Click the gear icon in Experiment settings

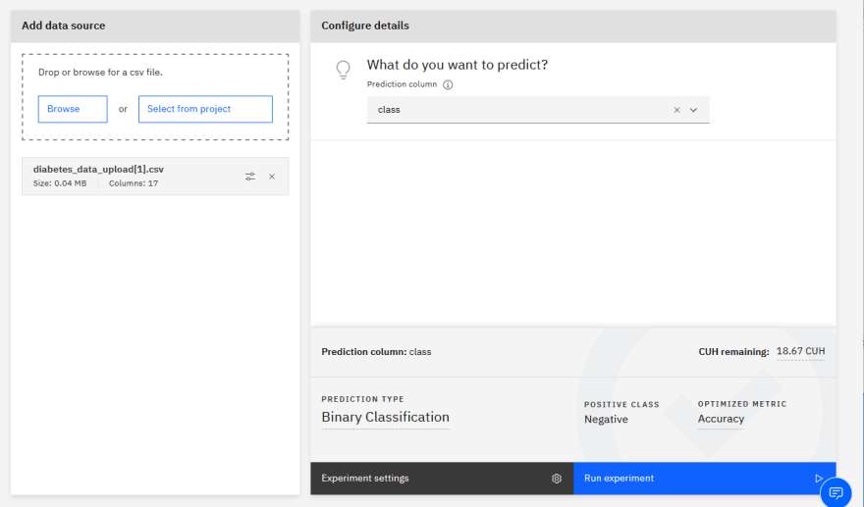[557, 479]
